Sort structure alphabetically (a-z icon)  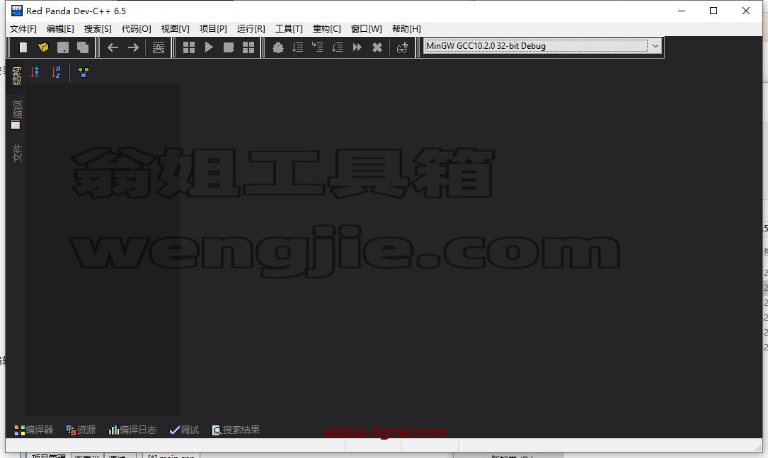click(x=56, y=72)
